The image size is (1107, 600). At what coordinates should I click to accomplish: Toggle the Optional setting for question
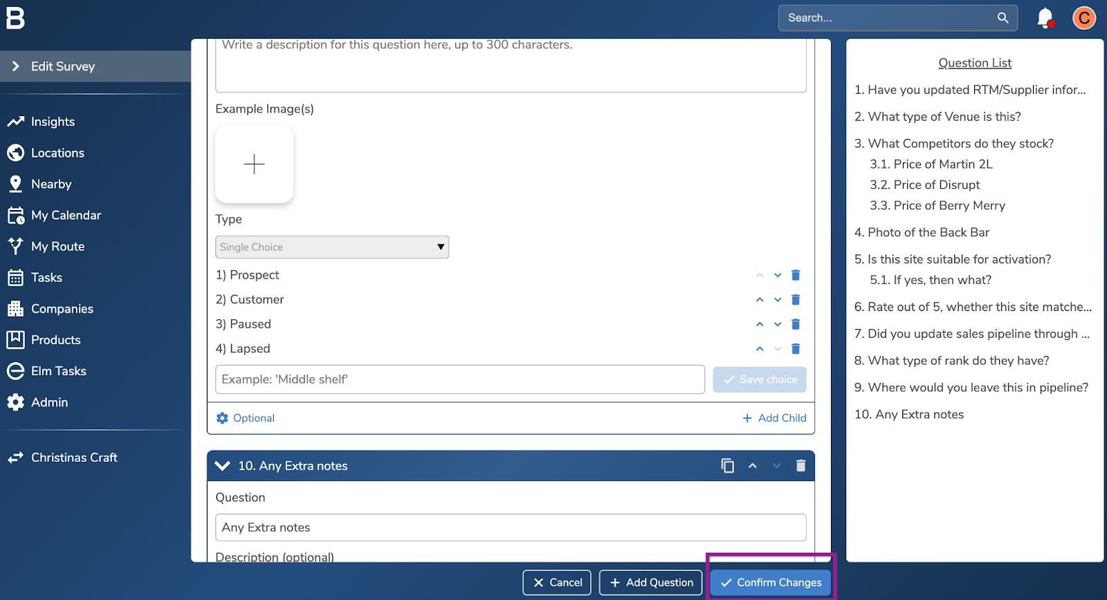(246, 418)
